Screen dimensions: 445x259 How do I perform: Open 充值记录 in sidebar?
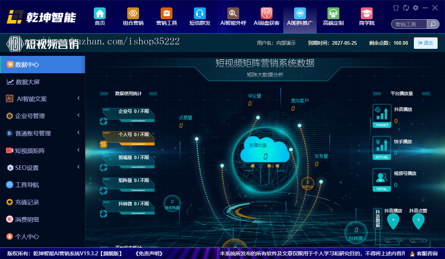click(x=42, y=202)
